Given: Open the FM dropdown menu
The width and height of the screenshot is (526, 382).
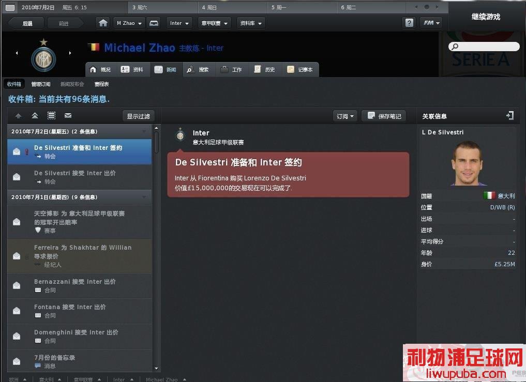Looking at the screenshot, I should click(431, 23).
